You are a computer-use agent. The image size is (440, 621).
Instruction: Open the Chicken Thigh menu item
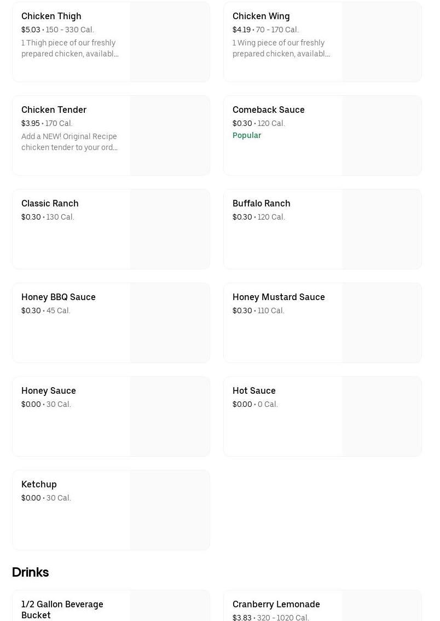click(x=111, y=42)
